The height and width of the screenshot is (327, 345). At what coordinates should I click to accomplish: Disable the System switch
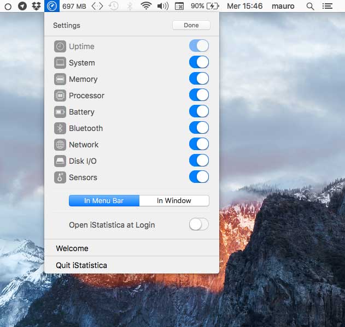(199, 62)
